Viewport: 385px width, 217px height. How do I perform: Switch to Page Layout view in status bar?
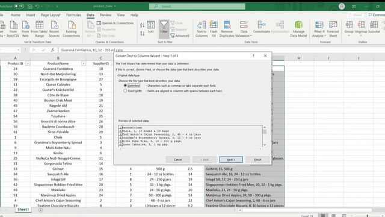[x=333, y=216]
